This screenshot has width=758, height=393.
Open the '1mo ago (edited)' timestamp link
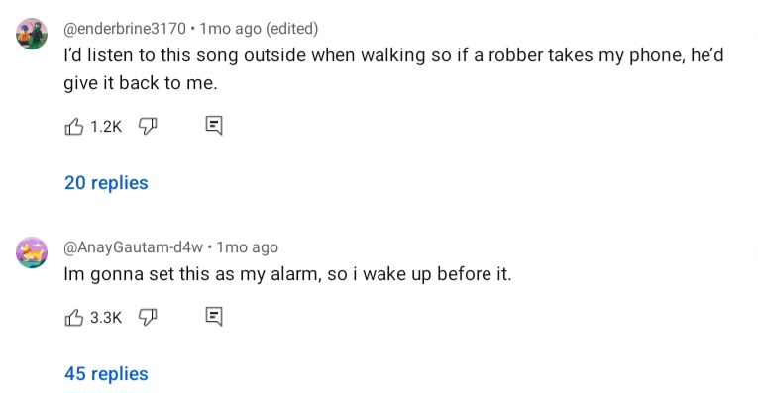[x=259, y=29]
